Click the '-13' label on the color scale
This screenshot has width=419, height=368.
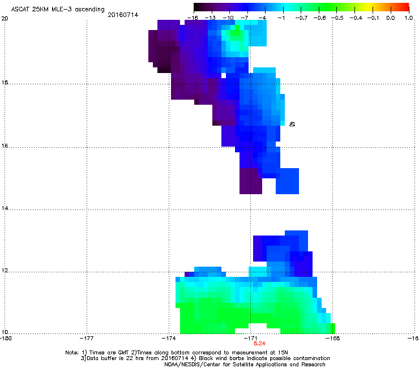(x=210, y=18)
